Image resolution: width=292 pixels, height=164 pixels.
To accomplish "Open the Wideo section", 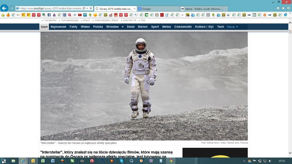I will (85, 27).
